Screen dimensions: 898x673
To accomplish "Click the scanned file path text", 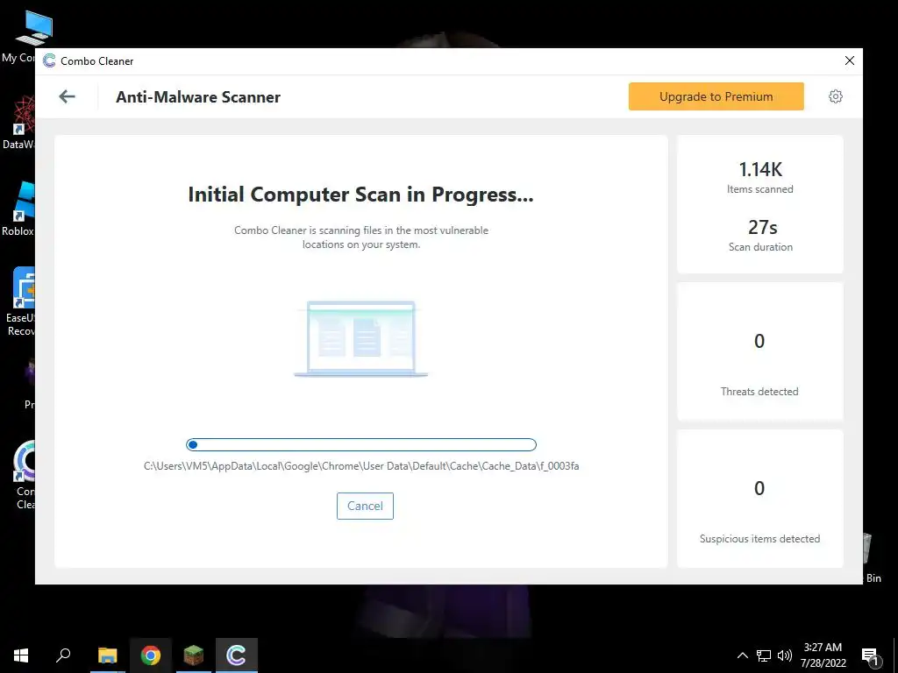I will click(x=360, y=466).
